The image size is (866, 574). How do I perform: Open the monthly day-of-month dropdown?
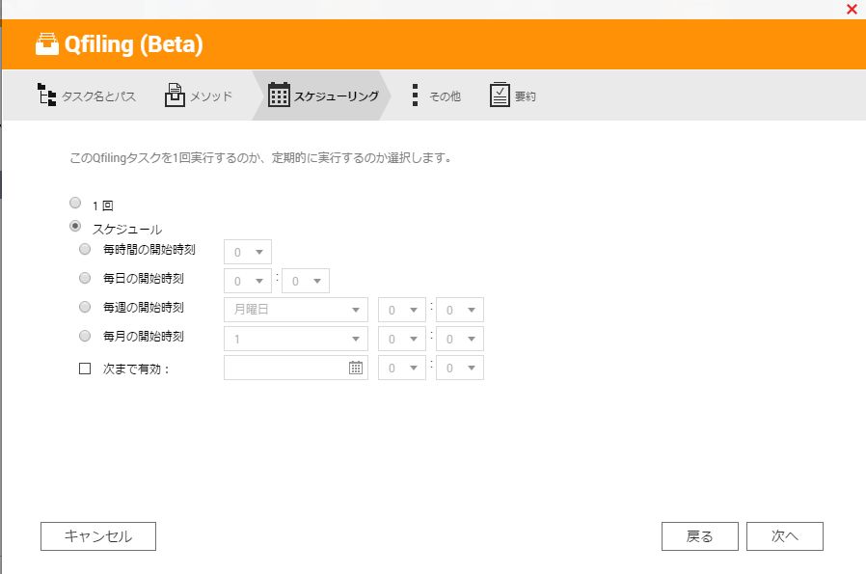click(x=295, y=339)
